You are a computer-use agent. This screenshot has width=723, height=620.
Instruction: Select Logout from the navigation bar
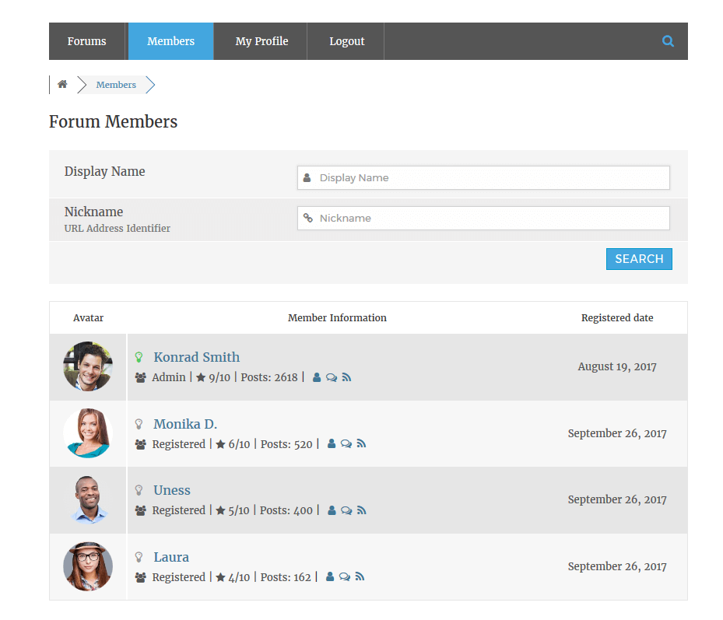(x=346, y=41)
